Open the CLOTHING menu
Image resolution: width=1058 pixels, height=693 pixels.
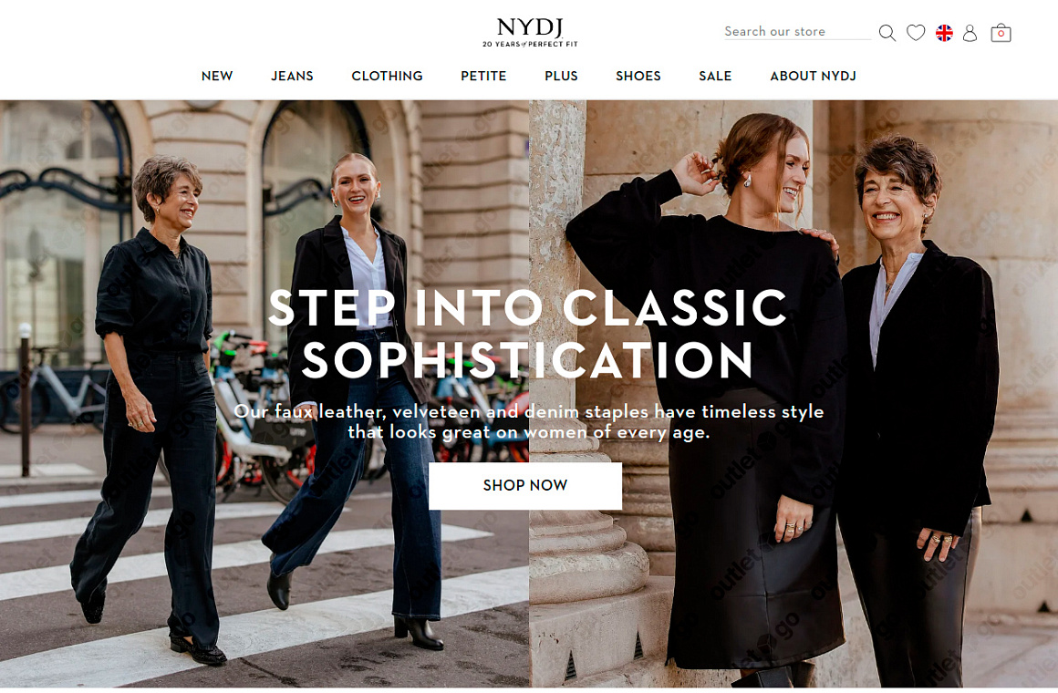coord(388,77)
